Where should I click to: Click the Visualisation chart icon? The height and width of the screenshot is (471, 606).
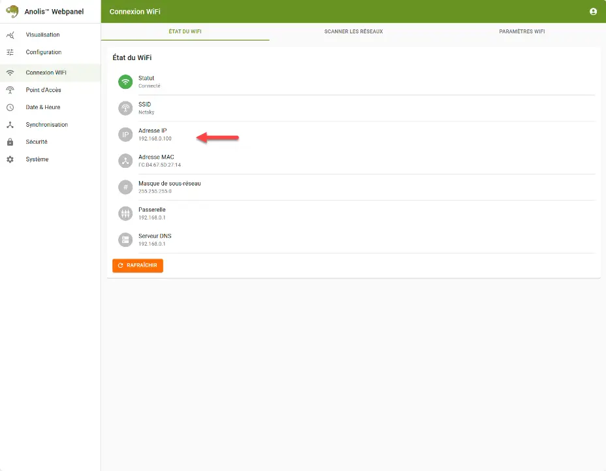(x=10, y=35)
